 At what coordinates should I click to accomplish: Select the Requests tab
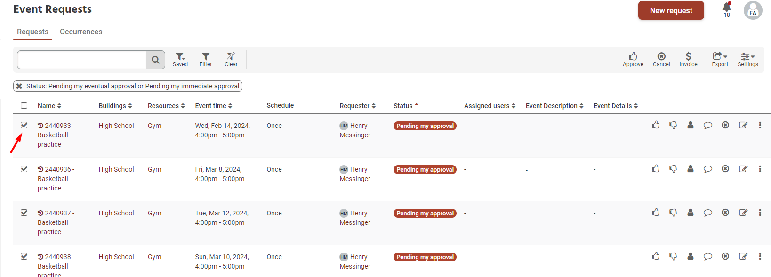tap(32, 32)
